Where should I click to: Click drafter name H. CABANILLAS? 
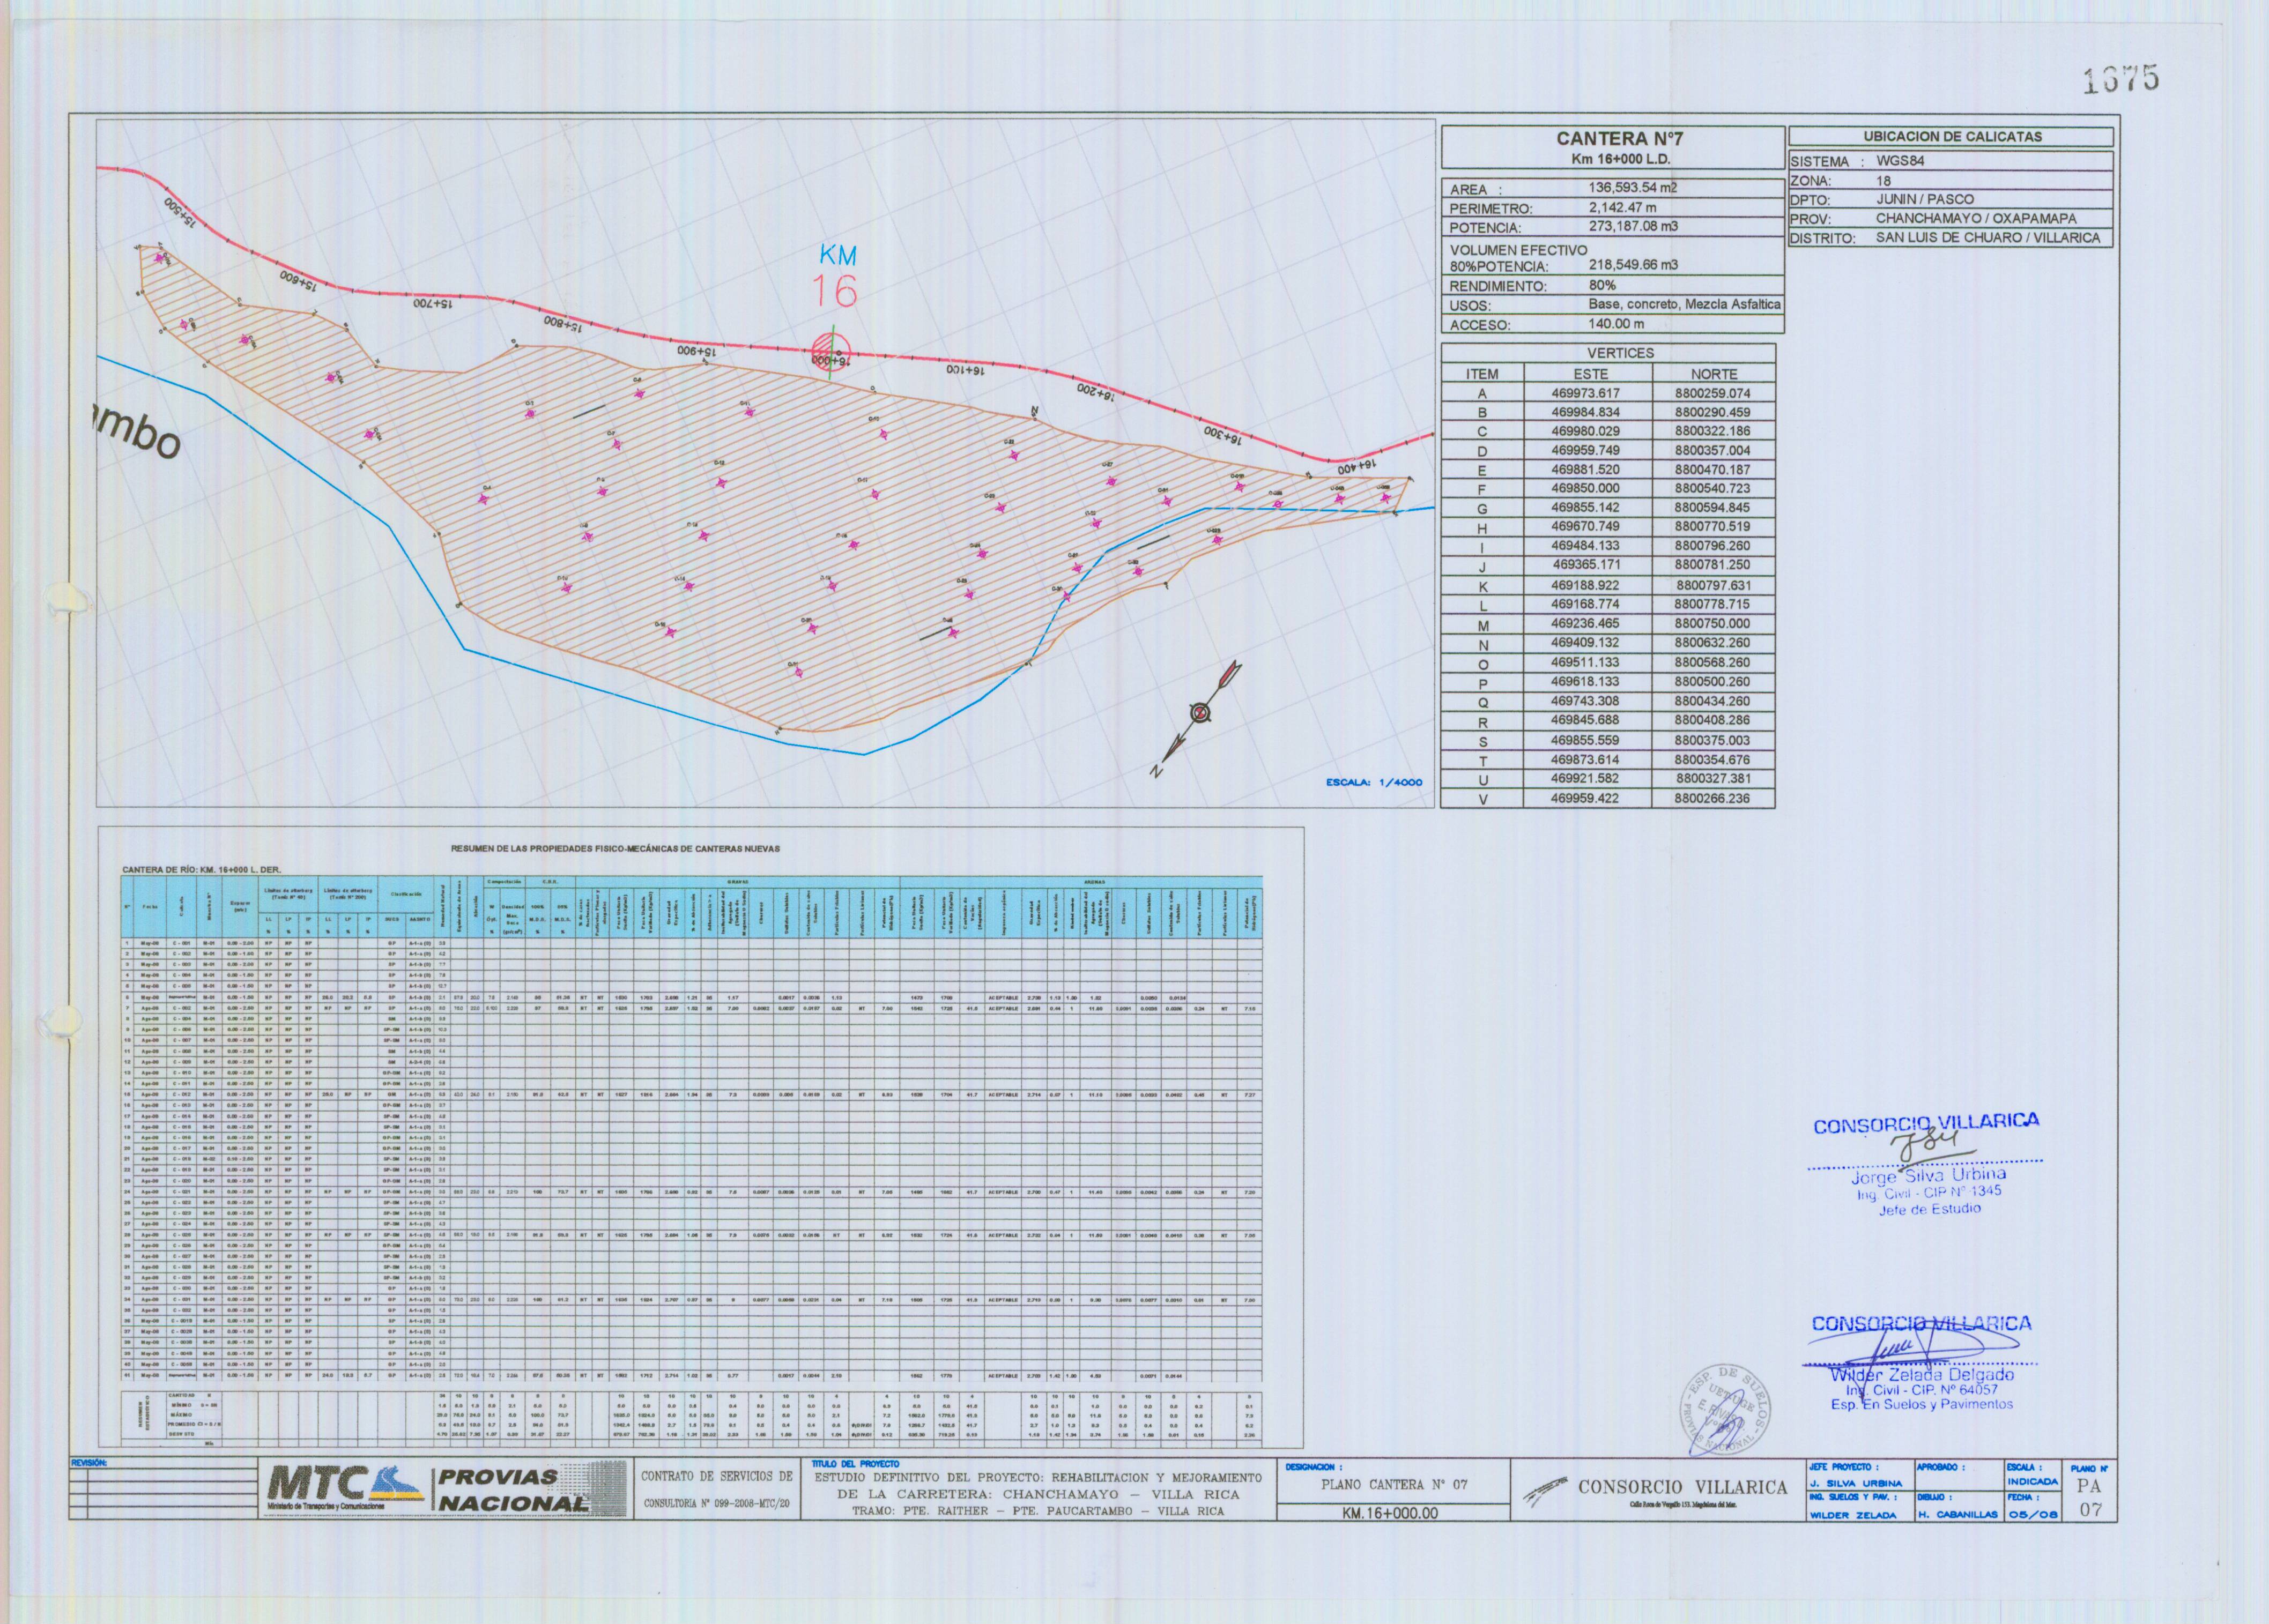(x=1958, y=1514)
